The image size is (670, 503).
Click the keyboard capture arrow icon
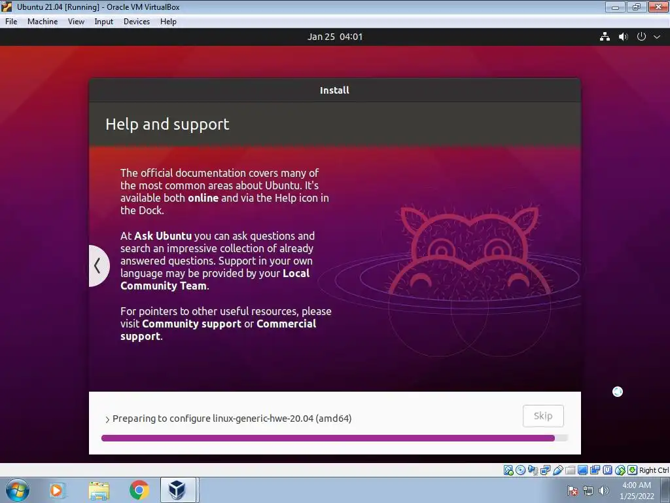tap(633, 470)
